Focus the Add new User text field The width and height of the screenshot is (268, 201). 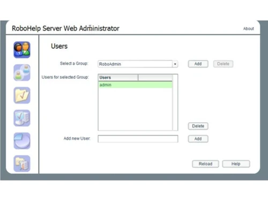[x=138, y=139]
